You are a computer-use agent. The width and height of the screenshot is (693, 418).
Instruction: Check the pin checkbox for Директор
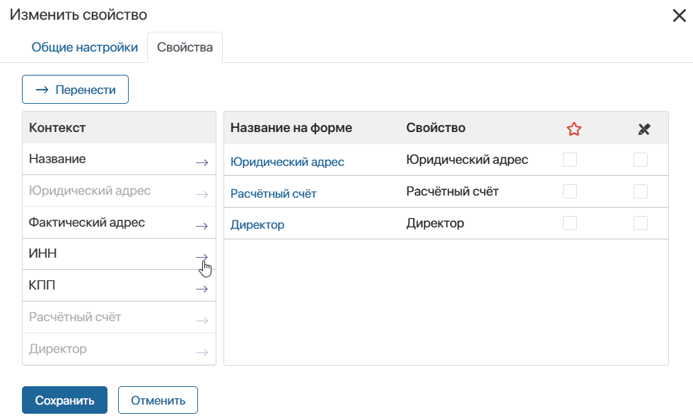[641, 222]
